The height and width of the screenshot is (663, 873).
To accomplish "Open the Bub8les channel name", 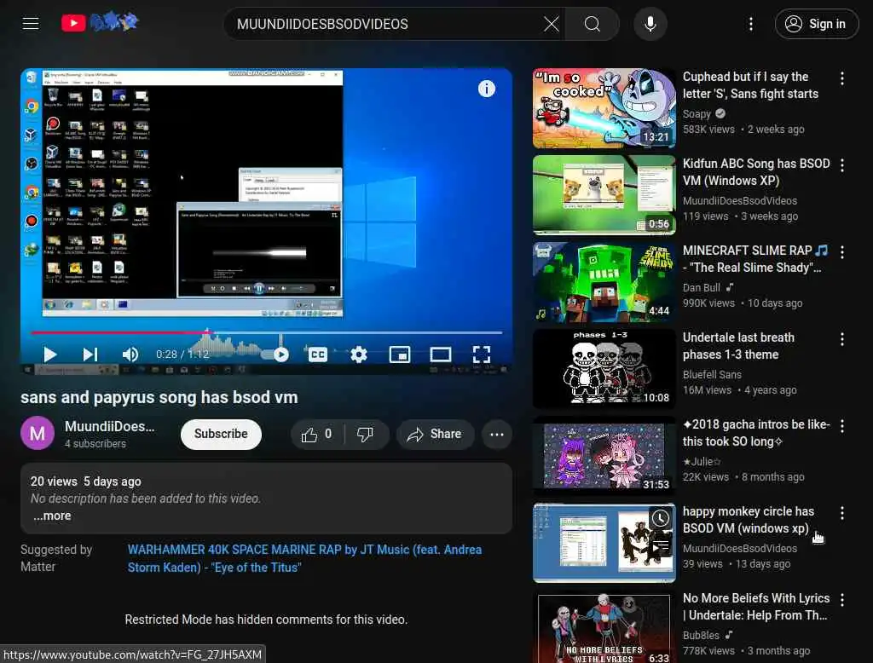I will [701, 635].
